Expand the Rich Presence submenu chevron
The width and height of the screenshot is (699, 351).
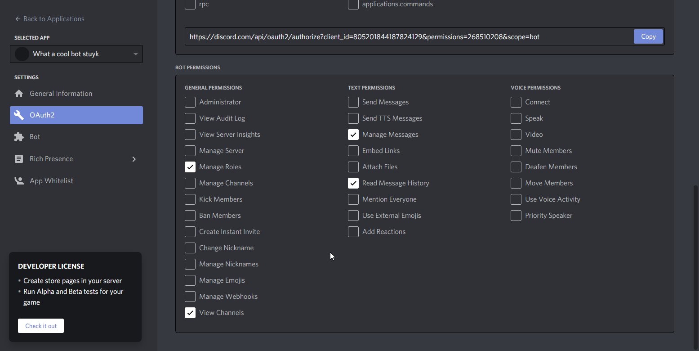coord(134,159)
